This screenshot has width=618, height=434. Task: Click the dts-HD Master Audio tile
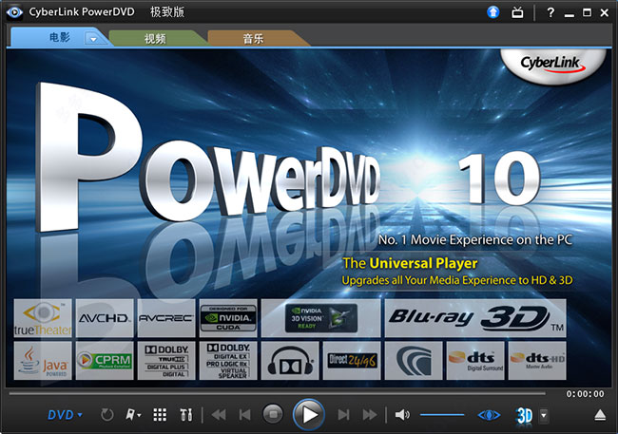coord(537,361)
